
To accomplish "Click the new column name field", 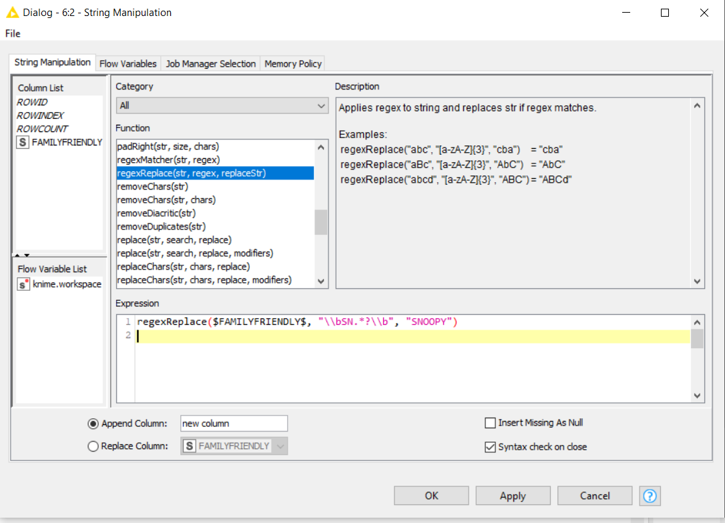I will (234, 424).
